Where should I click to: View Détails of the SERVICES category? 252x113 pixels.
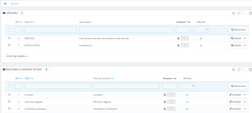click(236, 38)
